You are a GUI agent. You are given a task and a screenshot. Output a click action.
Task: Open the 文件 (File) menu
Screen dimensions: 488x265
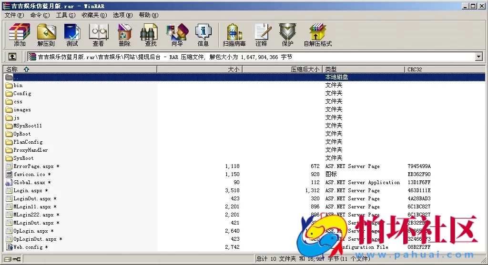pos(14,15)
